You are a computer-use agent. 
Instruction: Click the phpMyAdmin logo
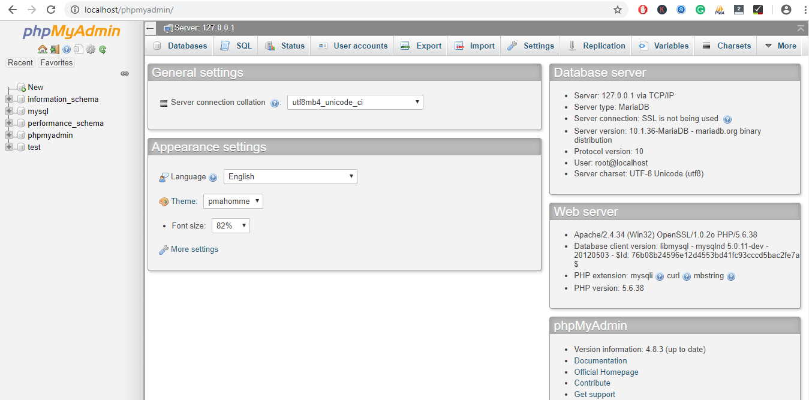tap(71, 32)
